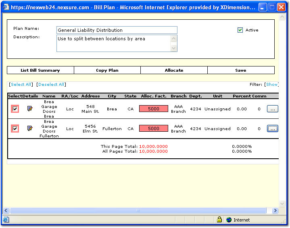Click the Address column header
Viewport: 290px width, 228px height.
[x=90, y=96]
